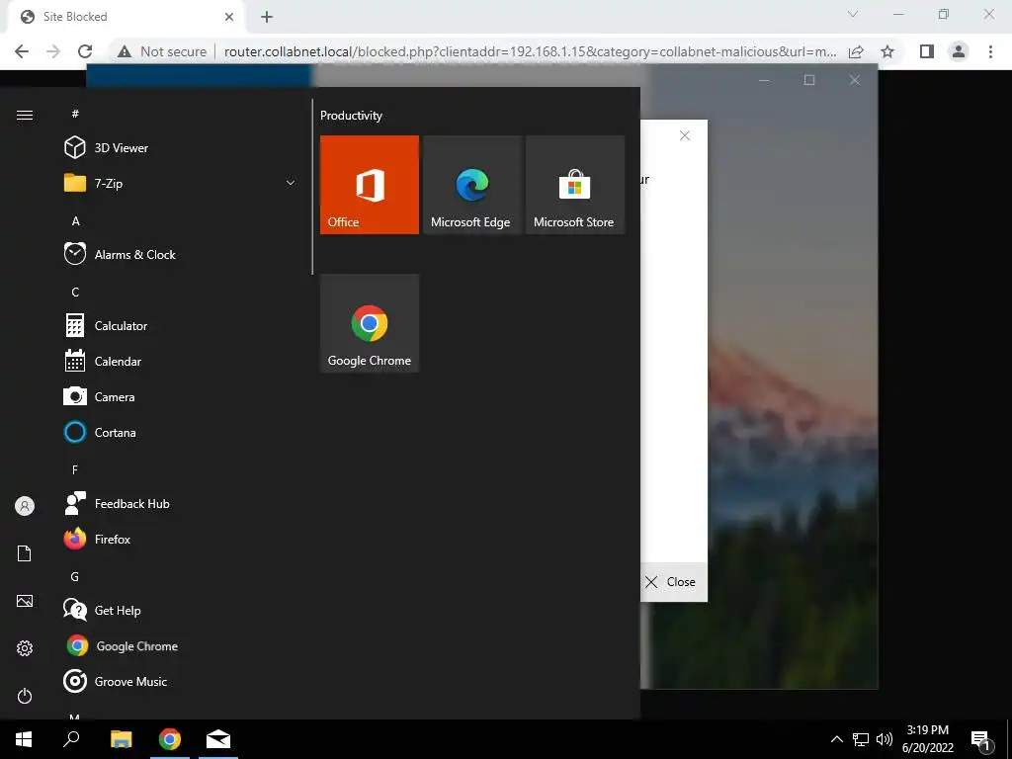Open network status in system tray
This screenshot has height=759, width=1012.
pyautogui.click(x=861, y=739)
